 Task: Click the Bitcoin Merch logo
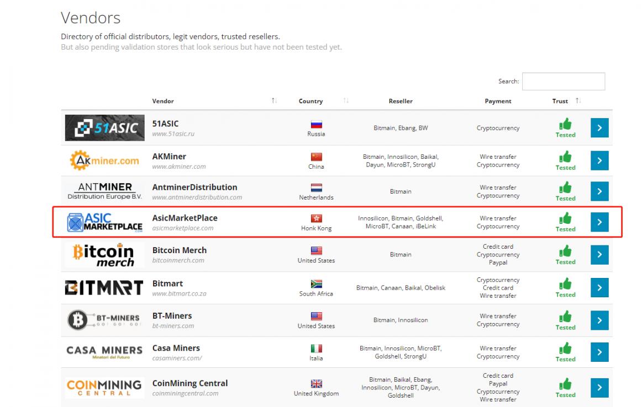click(103, 255)
